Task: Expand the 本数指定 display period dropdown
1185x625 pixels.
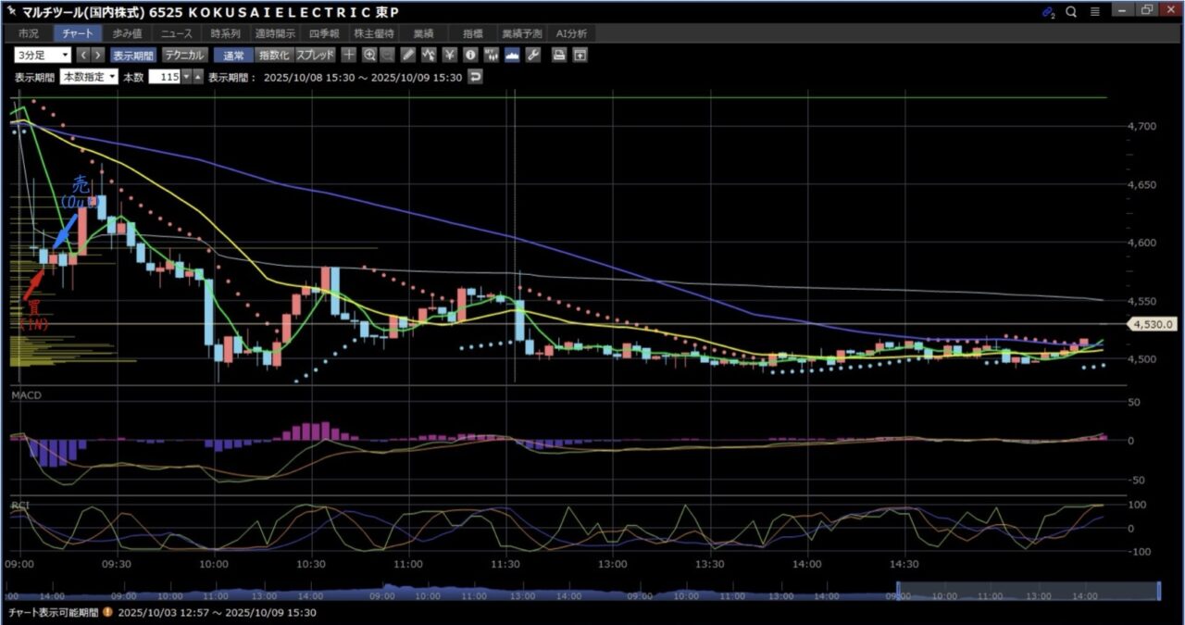Action: coord(89,77)
